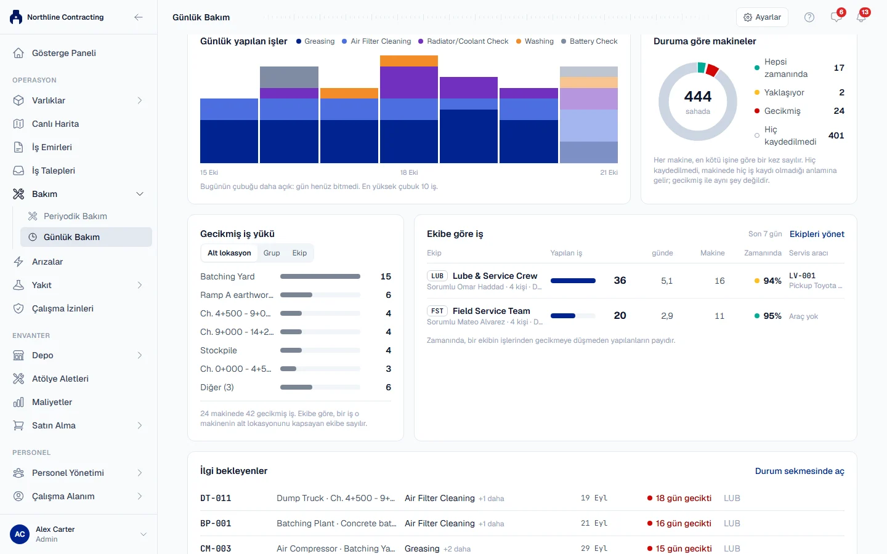The height and width of the screenshot is (554, 887).
Task: Open the chat messages icon with badge 6
Action: [836, 17]
